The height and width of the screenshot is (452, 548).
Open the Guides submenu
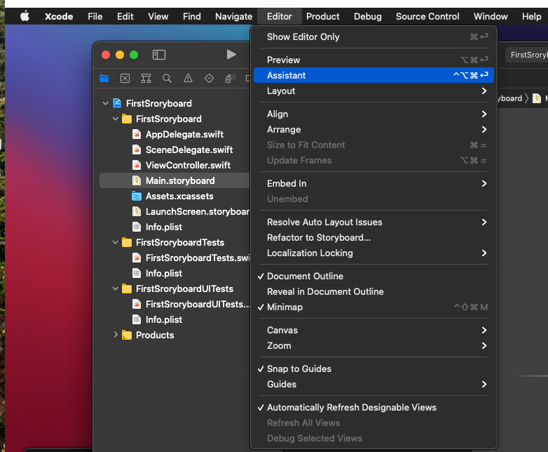click(x=374, y=384)
